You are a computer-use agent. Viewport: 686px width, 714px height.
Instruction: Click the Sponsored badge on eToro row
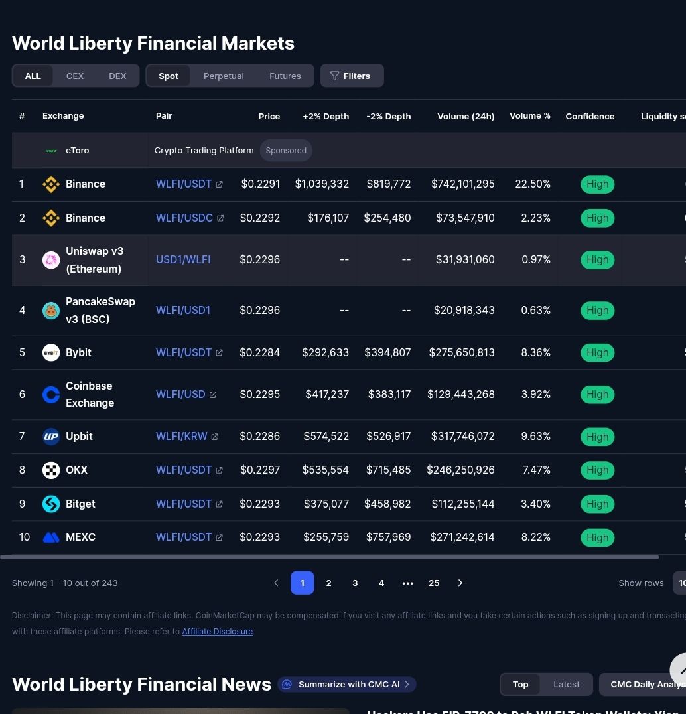point(286,151)
